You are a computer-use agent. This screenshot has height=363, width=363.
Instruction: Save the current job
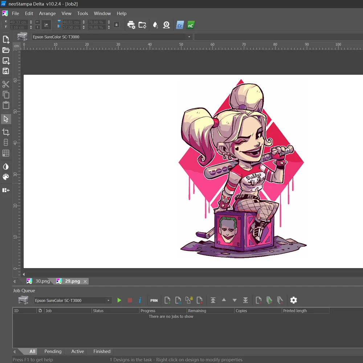6,71
